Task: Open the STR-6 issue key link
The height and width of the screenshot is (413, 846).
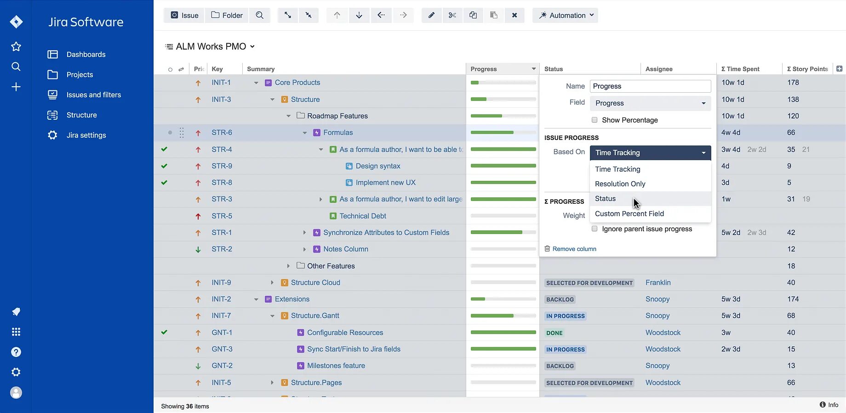Action: pos(222,133)
